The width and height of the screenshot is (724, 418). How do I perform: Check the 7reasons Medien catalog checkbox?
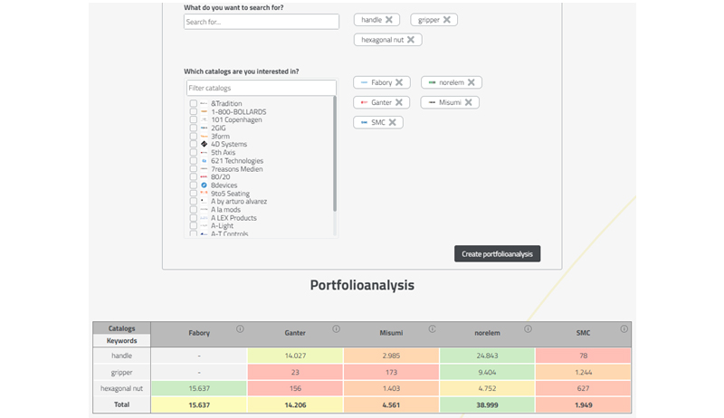194,169
